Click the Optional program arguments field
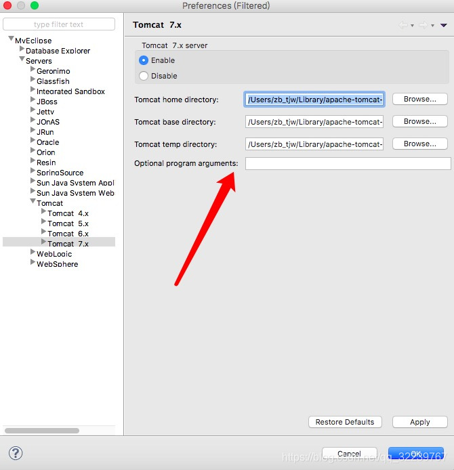Image resolution: width=454 pixels, height=470 pixels. tap(348, 163)
